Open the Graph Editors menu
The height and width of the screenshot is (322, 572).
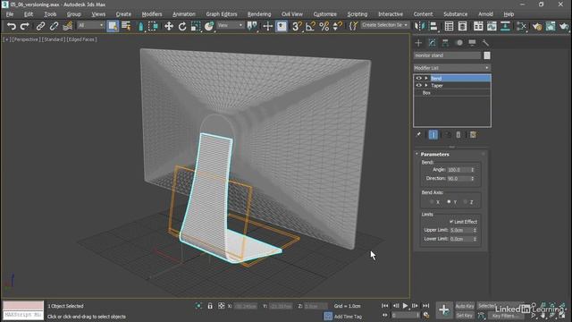pyautogui.click(x=222, y=14)
